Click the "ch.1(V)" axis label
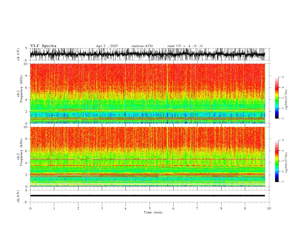The width and height of the screenshot is (303, 234). pyautogui.click(x=18, y=54)
